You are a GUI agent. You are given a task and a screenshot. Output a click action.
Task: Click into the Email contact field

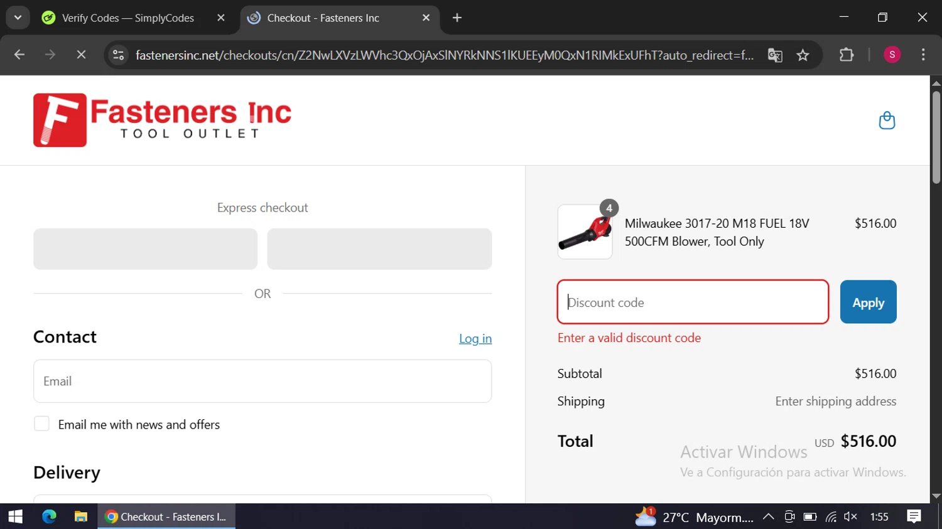point(263,381)
